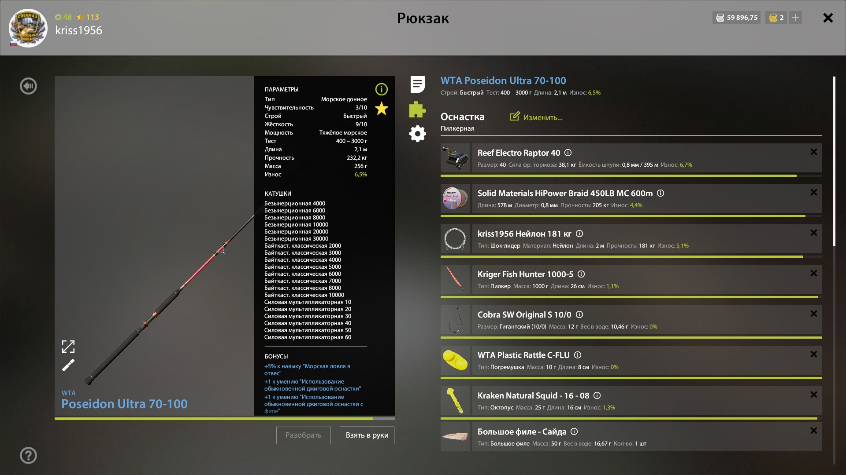Click the kriss1956 profile avatar
This screenshot has width=846, height=475.
tap(28, 28)
